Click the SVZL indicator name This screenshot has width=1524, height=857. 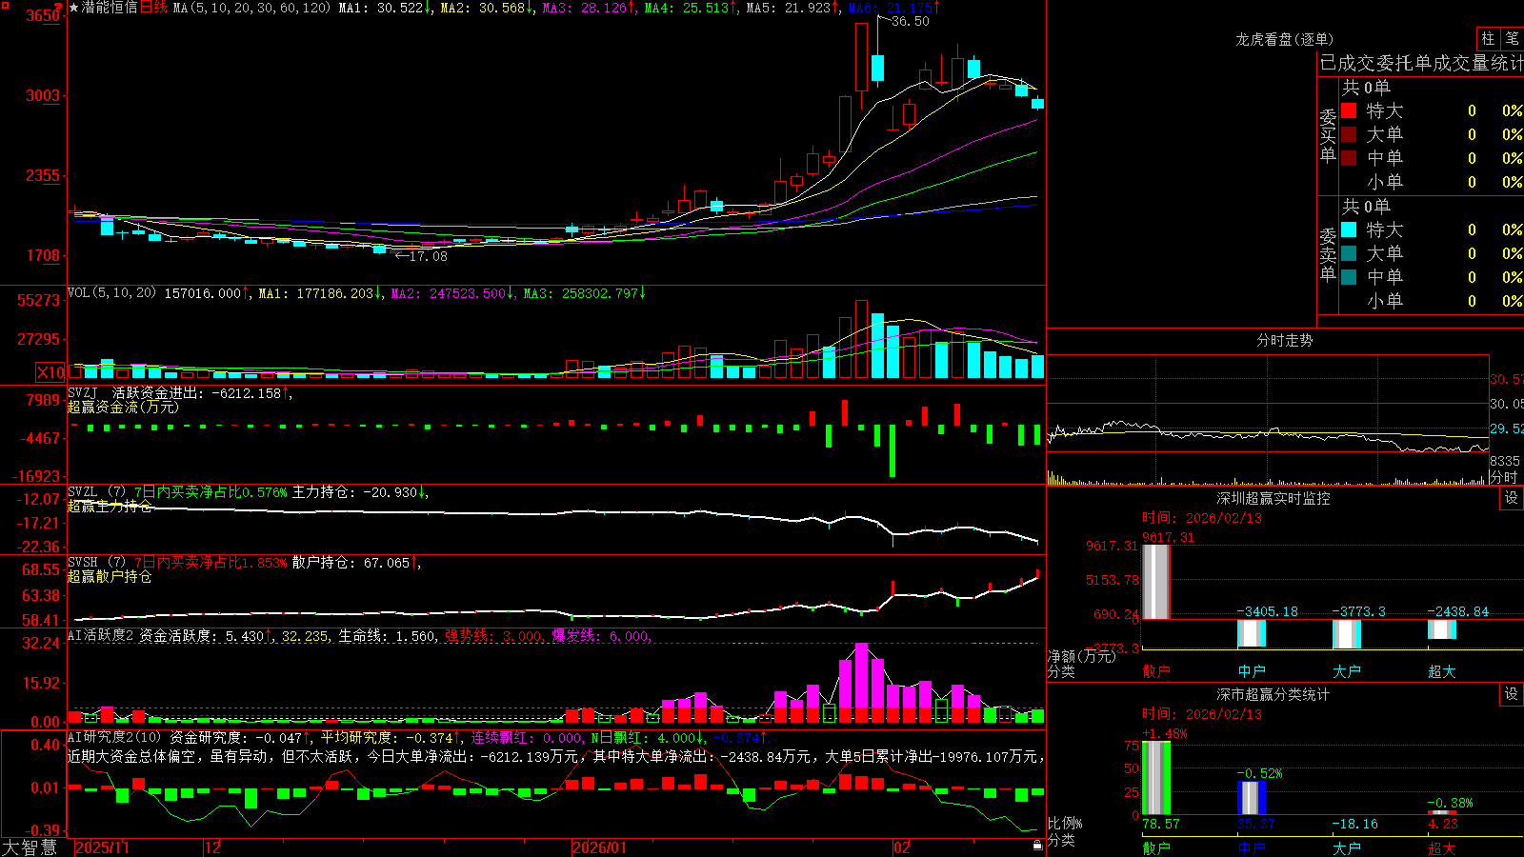coord(83,492)
